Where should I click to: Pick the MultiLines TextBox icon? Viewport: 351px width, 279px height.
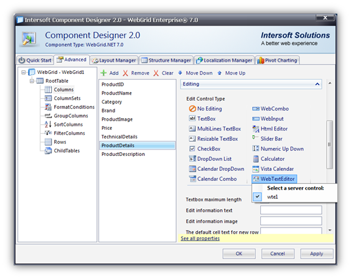(x=192, y=129)
